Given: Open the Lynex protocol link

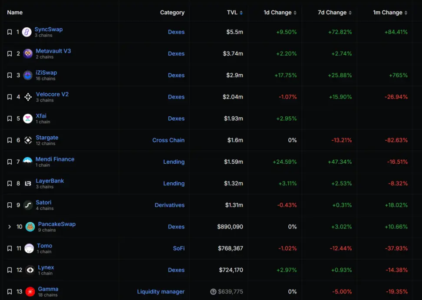Looking at the screenshot, I should [x=46, y=267].
